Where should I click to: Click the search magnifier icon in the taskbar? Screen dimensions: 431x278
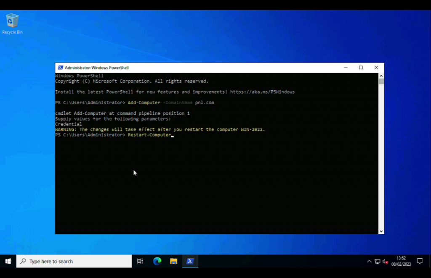click(x=23, y=261)
